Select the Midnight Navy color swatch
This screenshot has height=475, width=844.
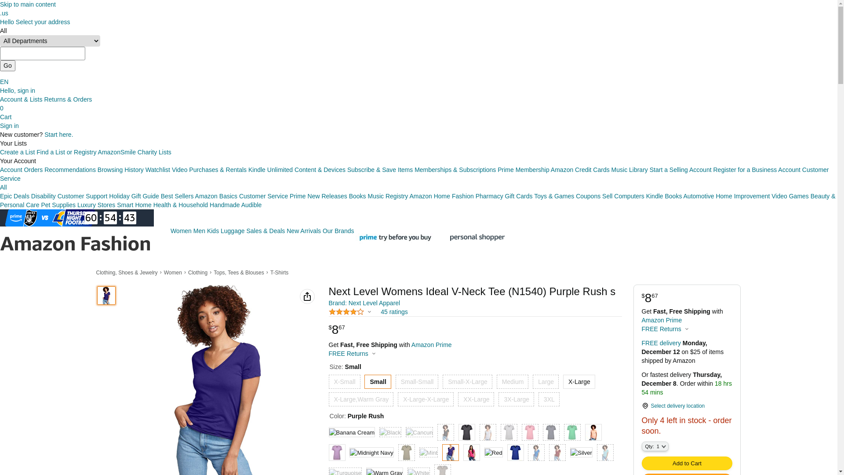click(371, 453)
